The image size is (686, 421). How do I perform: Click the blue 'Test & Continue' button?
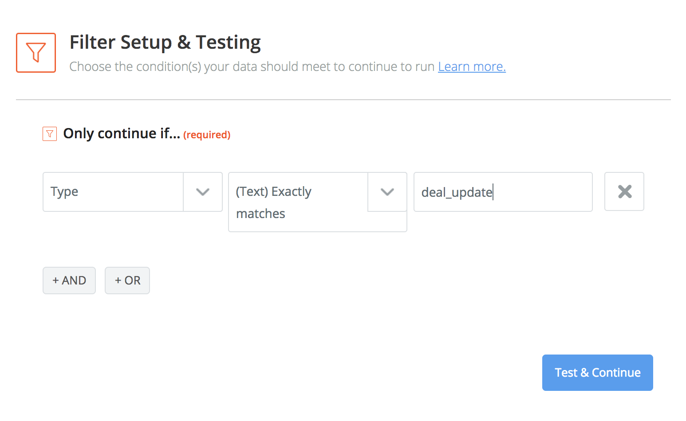pos(598,373)
